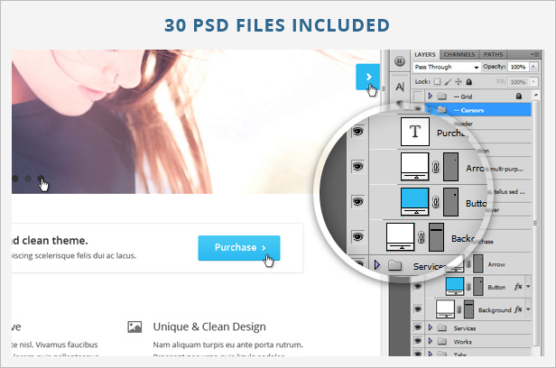556x368 pixels.
Task: Select the 'tellus sed ...' text layer
Action: 510,191
